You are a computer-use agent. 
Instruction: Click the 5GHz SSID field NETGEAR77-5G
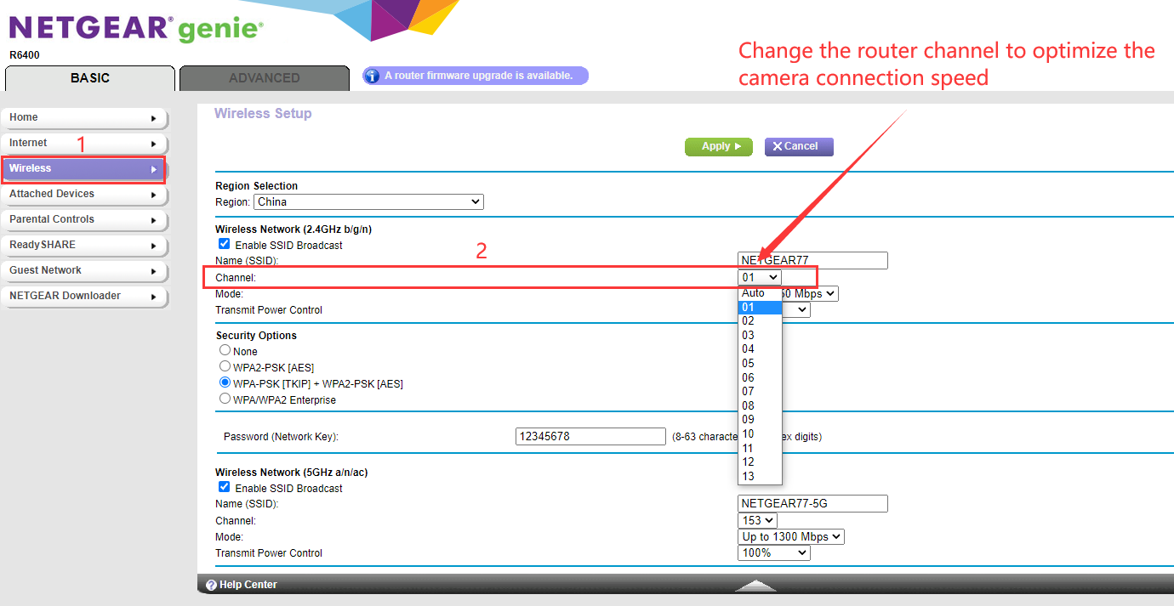click(812, 503)
